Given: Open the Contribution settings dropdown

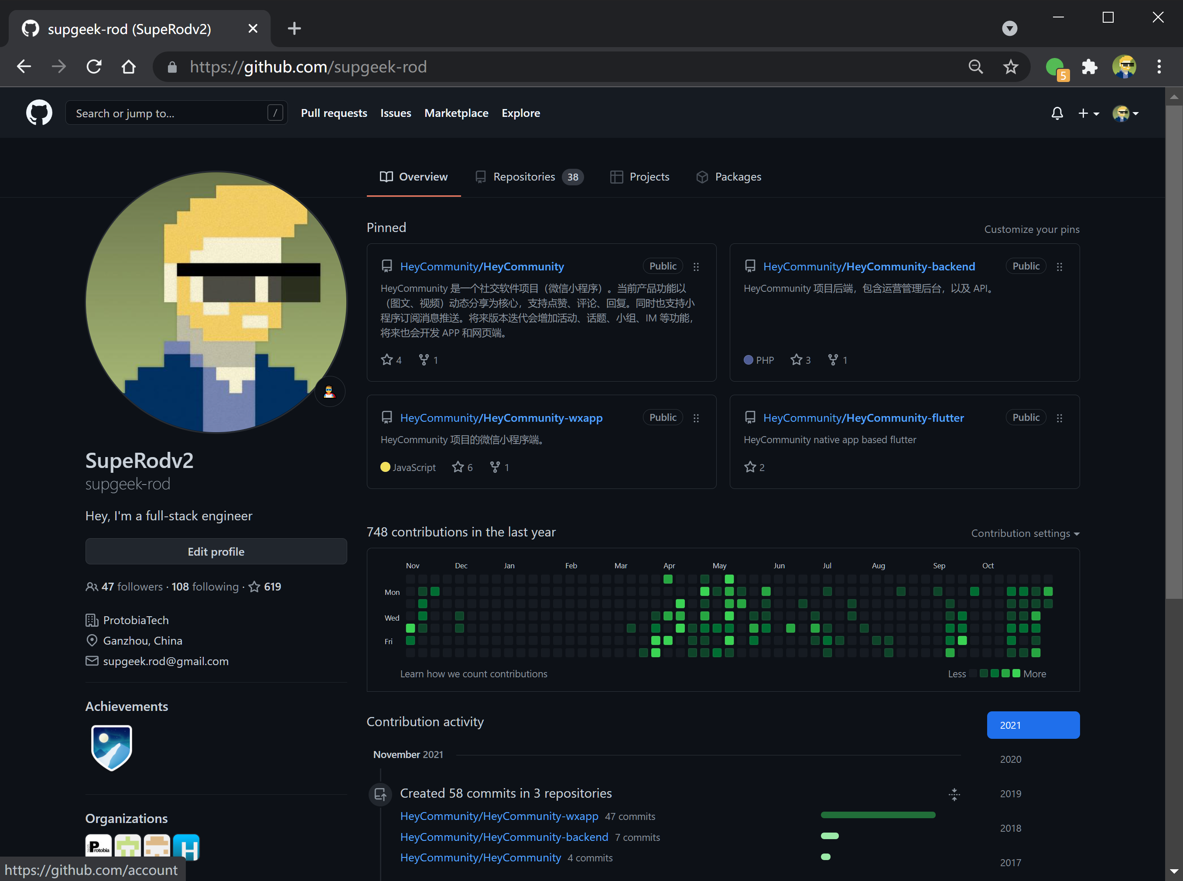Looking at the screenshot, I should click(x=1025, y=533).
